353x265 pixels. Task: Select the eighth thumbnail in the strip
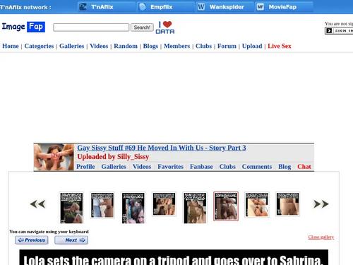coord(287,204)
